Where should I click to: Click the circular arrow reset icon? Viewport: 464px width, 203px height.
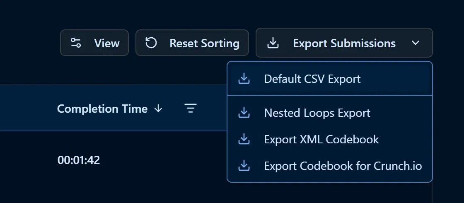click(x=151, y=43)
